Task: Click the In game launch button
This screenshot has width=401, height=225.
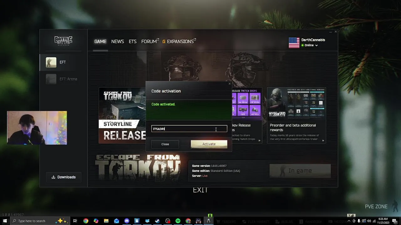Action: (300, 171)
